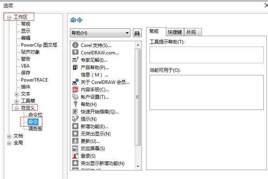This screenshot has height=179, width=268.
Task: Select PowerTRACE tree item
Action: tap(34, 80)
